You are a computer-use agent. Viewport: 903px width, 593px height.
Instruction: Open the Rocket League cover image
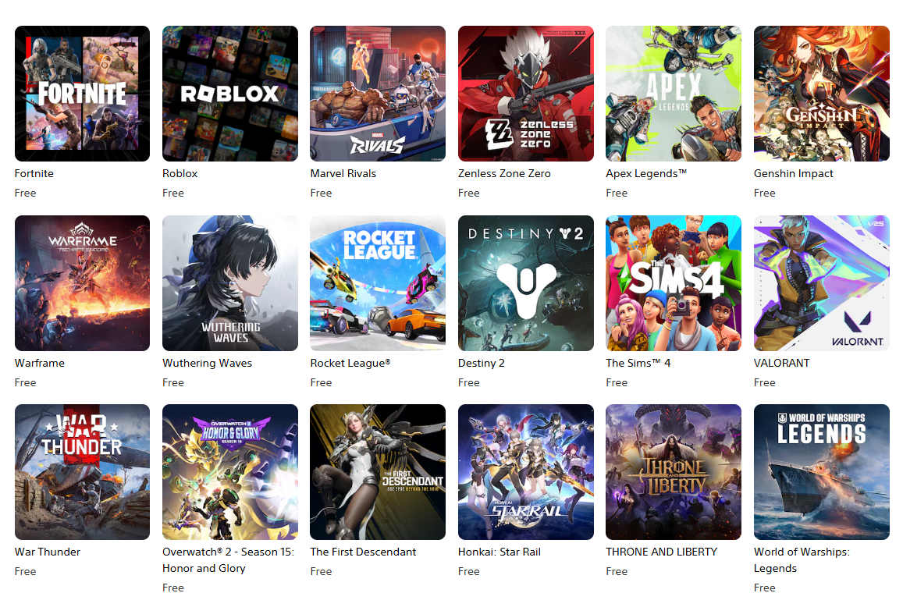click(x=378, y=283)
